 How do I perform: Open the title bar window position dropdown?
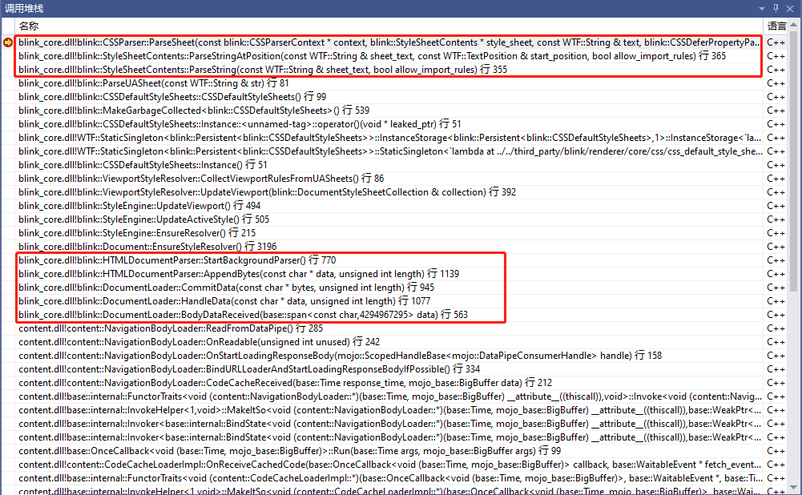click(x=763, y=9)
